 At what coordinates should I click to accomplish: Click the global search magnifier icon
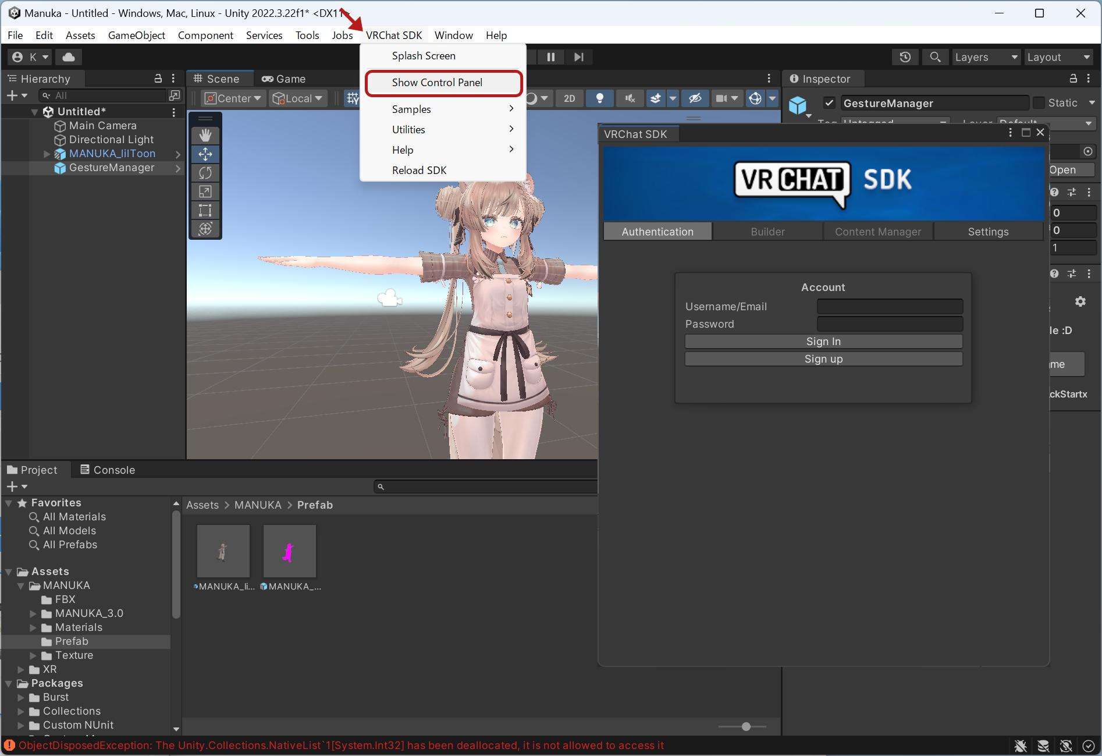pyautogui.click(x=935, y=57)
